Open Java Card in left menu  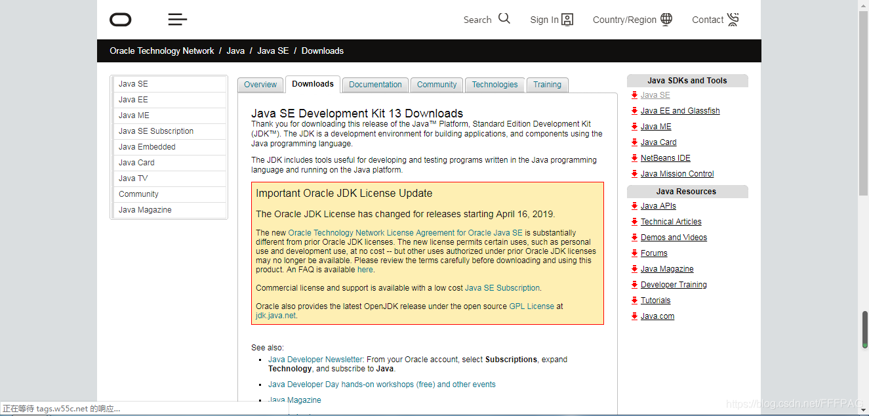click(169, 163)
